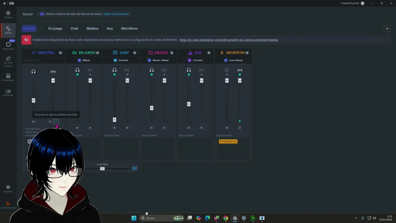Click the DARKWATER microphone tag
The height and width of the screenshot is (223, 396).
(x=228, y=141)
